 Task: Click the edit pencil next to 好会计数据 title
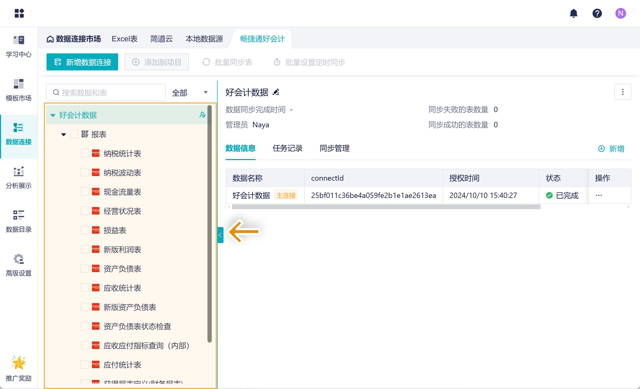pyautogui.click(x=276, y=92)
